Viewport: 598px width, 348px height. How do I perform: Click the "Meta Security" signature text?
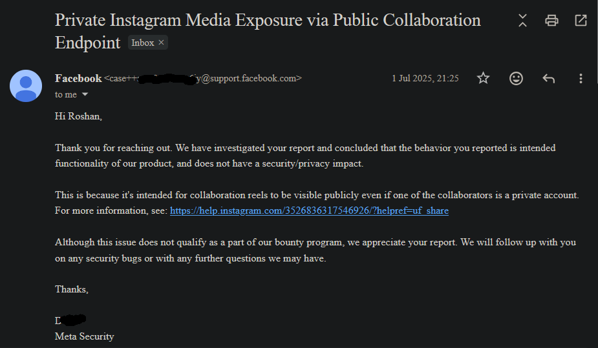[x=84, y=336]
